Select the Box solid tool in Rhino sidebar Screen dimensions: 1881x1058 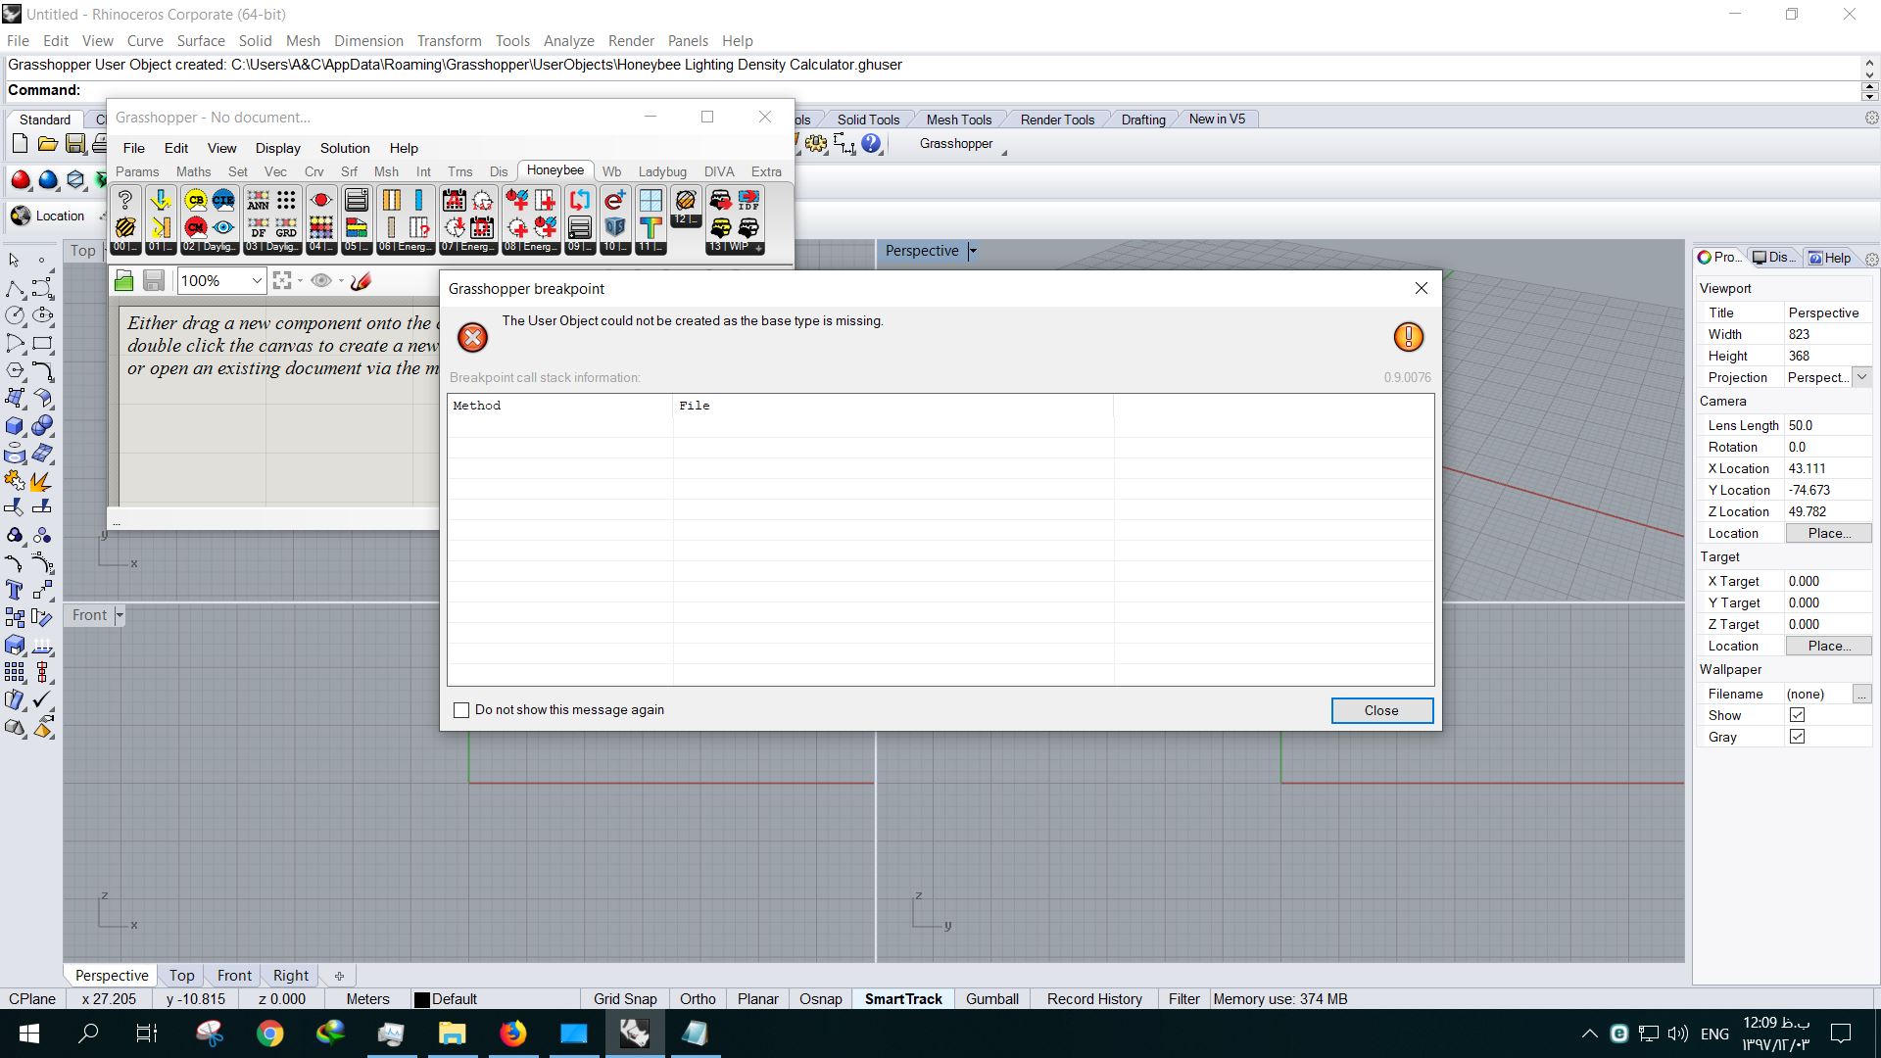coord(15,426)
